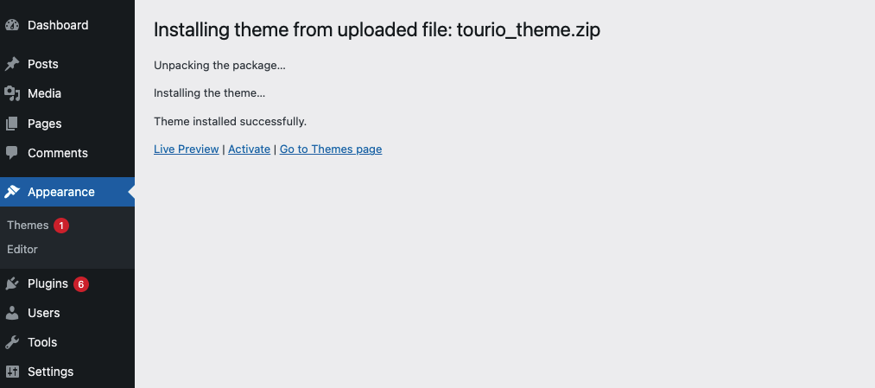The height and width of the screenshot is (388, 875).
Task: Open the Live Preview link
Action: point(186,149)
